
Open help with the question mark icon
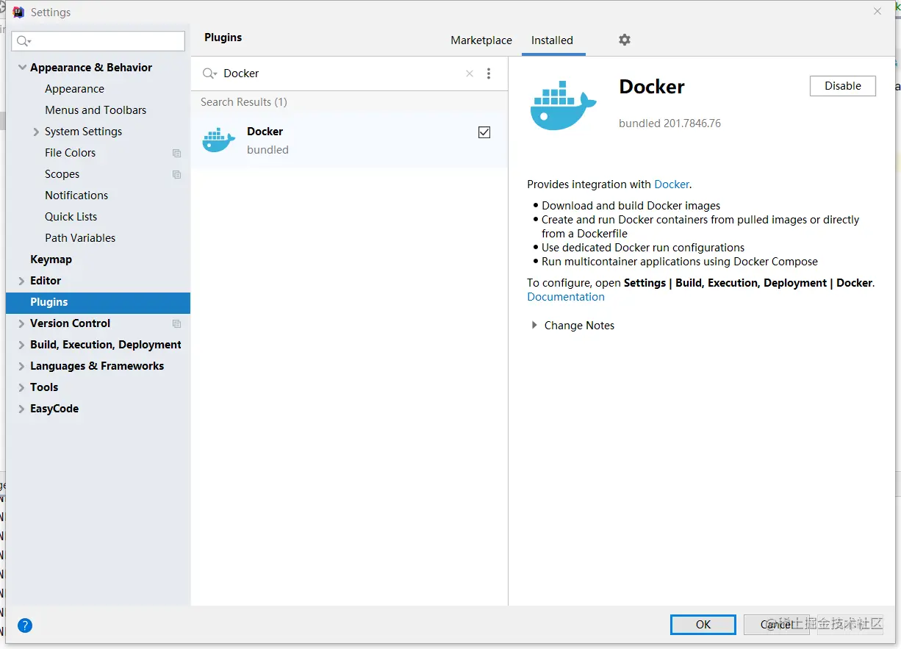coord(25,625)
